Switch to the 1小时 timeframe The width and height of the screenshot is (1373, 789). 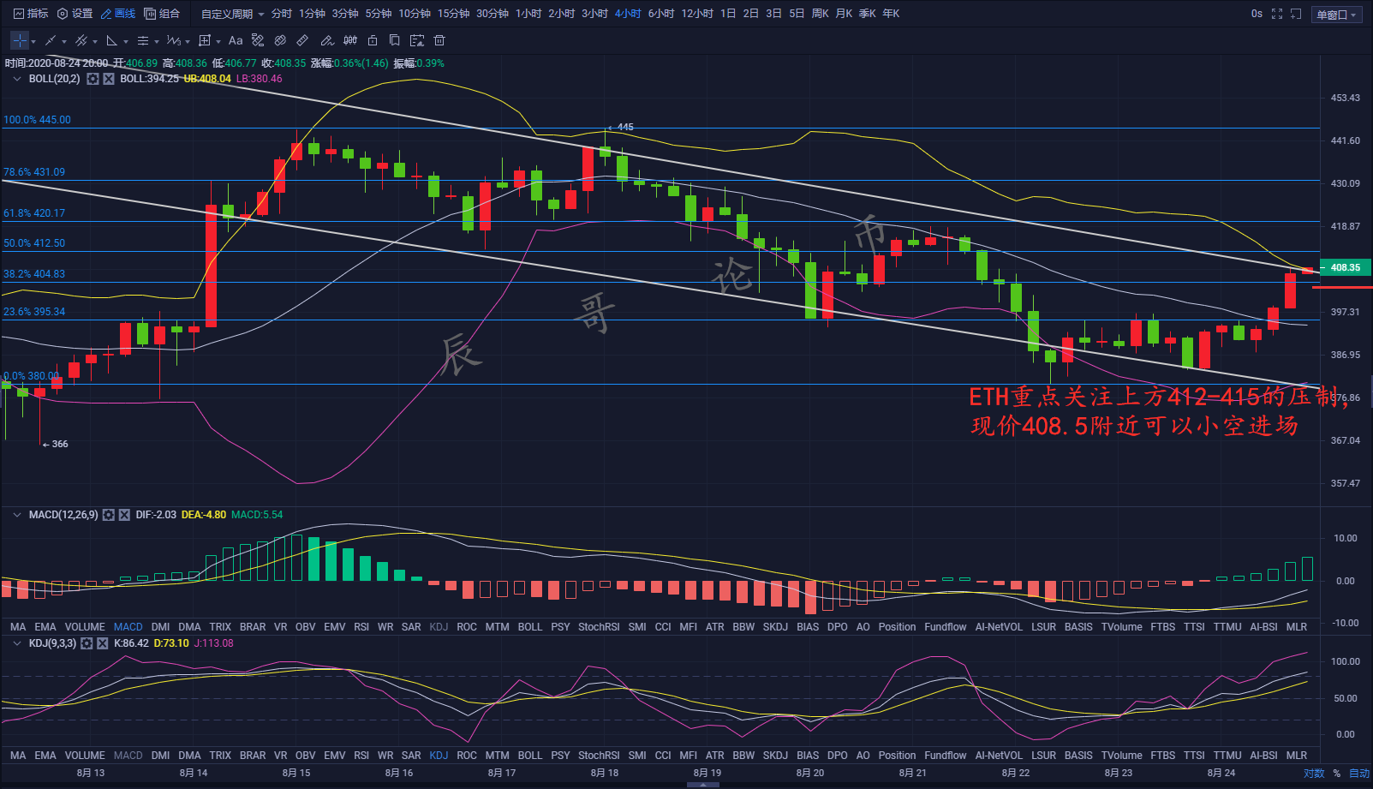[x=528, y=14]
